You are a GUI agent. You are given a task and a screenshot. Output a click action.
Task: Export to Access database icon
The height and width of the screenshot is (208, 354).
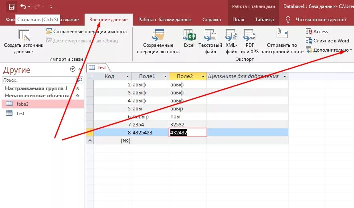click(309, 31)
